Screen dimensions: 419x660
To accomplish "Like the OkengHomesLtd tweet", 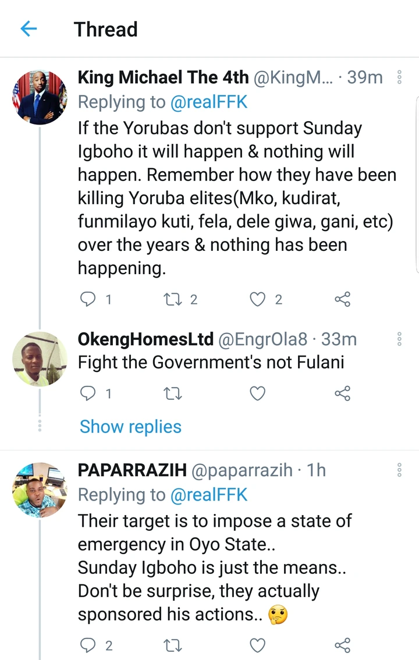I will tap(257, 394).
